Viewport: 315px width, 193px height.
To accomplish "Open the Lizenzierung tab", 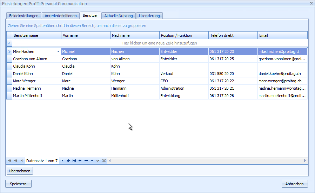I will [x=149, y=16].
